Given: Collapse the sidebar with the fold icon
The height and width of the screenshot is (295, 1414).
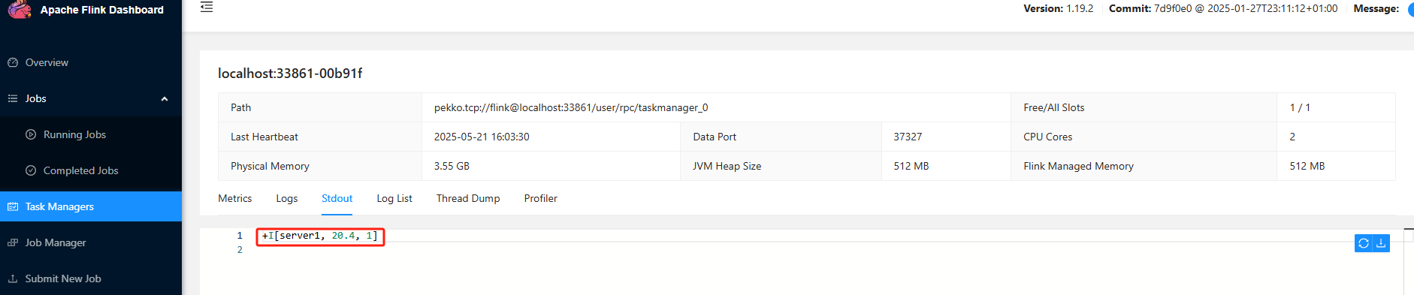Looking at the screenshot, I should coord(207,8).
